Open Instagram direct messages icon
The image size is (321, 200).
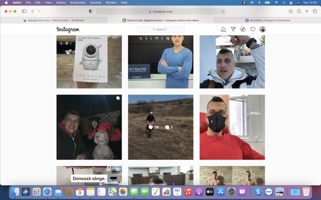tap(233, 29)
